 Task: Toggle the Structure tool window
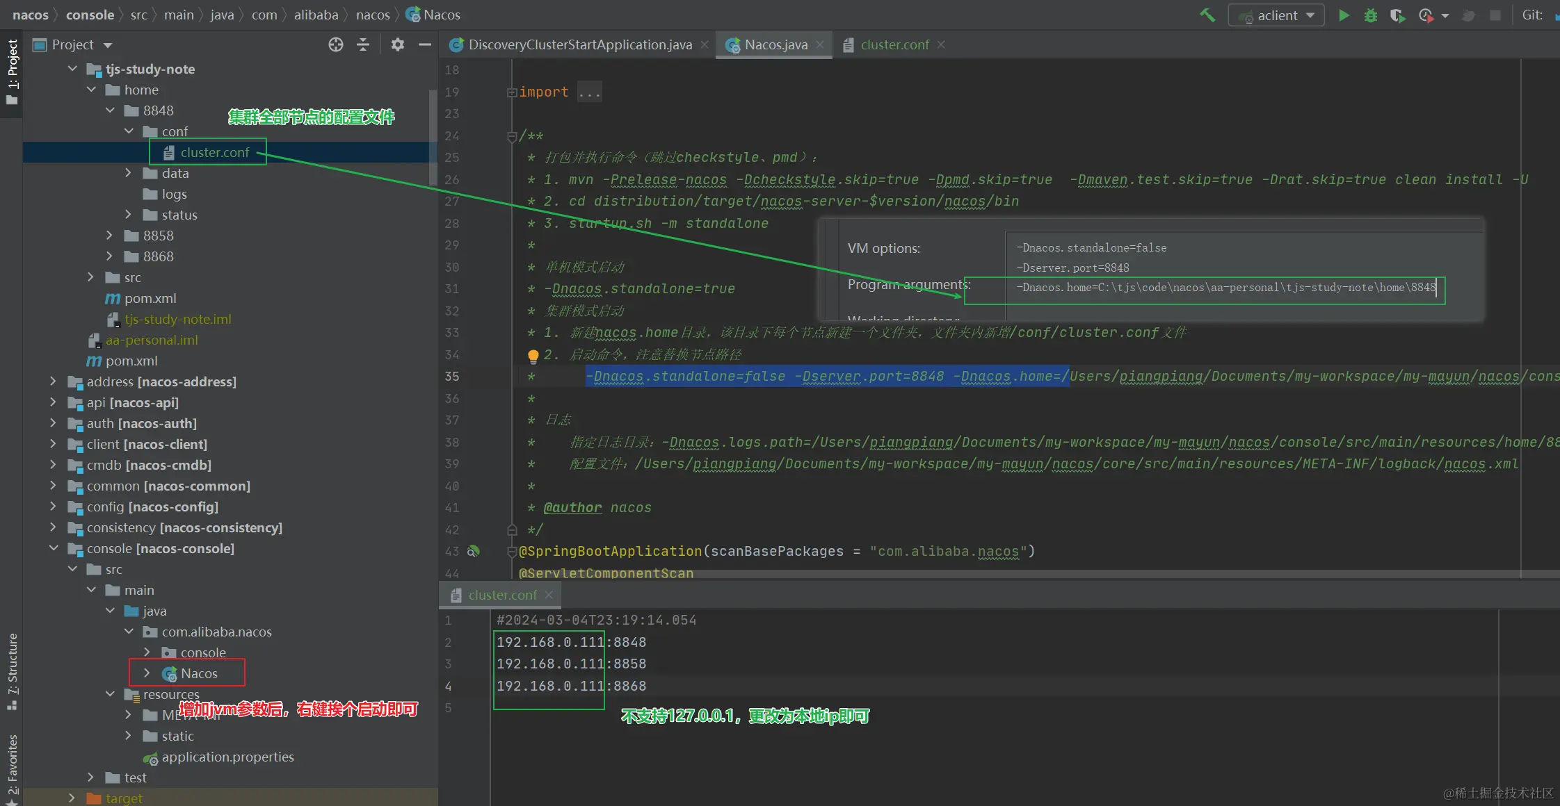(12, 667)
